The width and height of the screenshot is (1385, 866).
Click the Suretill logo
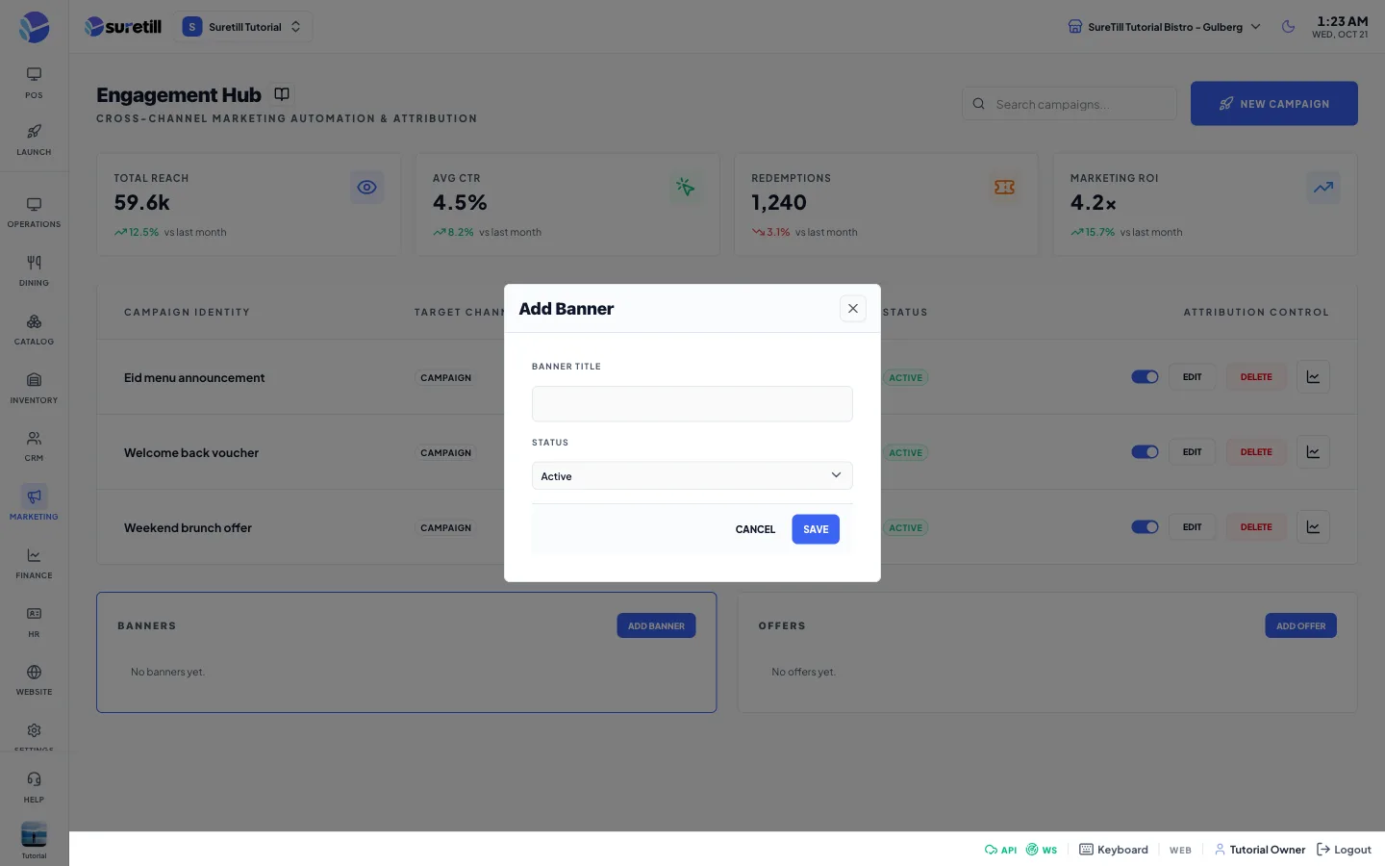pos(123,27)
